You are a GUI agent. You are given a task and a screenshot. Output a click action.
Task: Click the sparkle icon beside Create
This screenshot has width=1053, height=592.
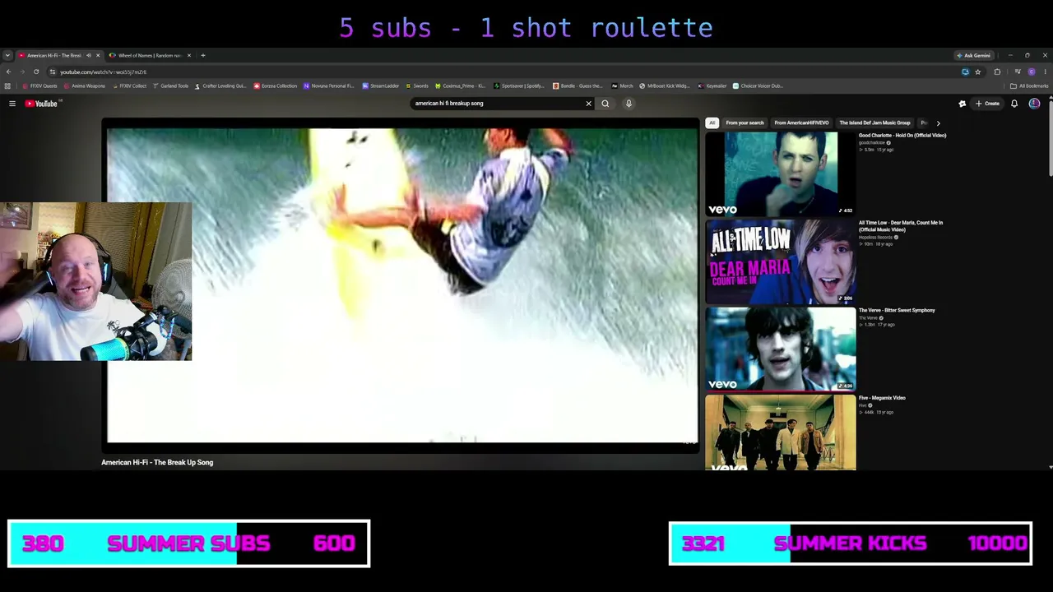(x=962, y=104)
